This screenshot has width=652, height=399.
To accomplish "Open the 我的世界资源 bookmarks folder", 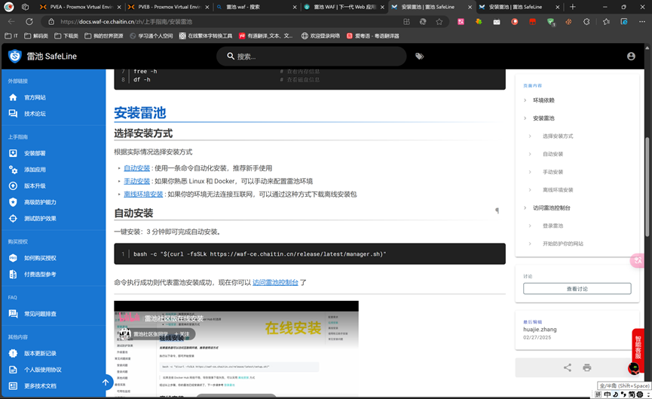I will pyautogui.click(x=104, y=35).
